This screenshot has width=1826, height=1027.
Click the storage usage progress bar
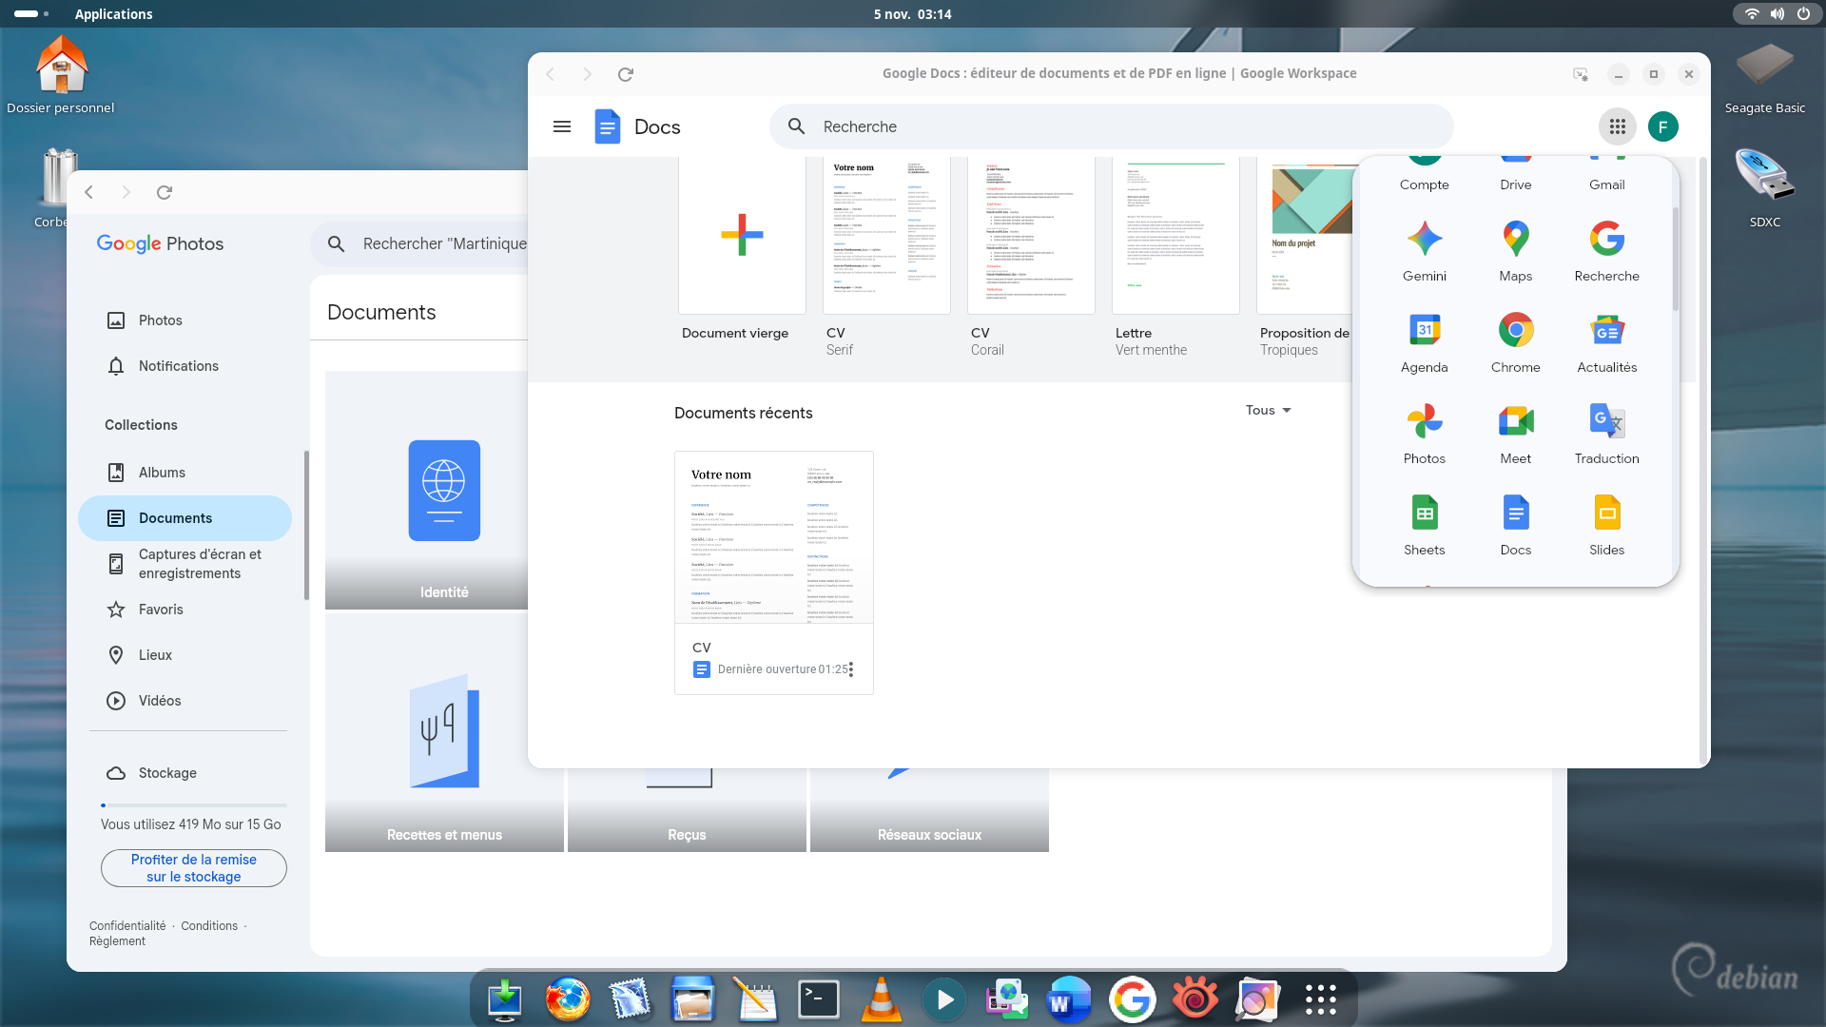(194, 805)
